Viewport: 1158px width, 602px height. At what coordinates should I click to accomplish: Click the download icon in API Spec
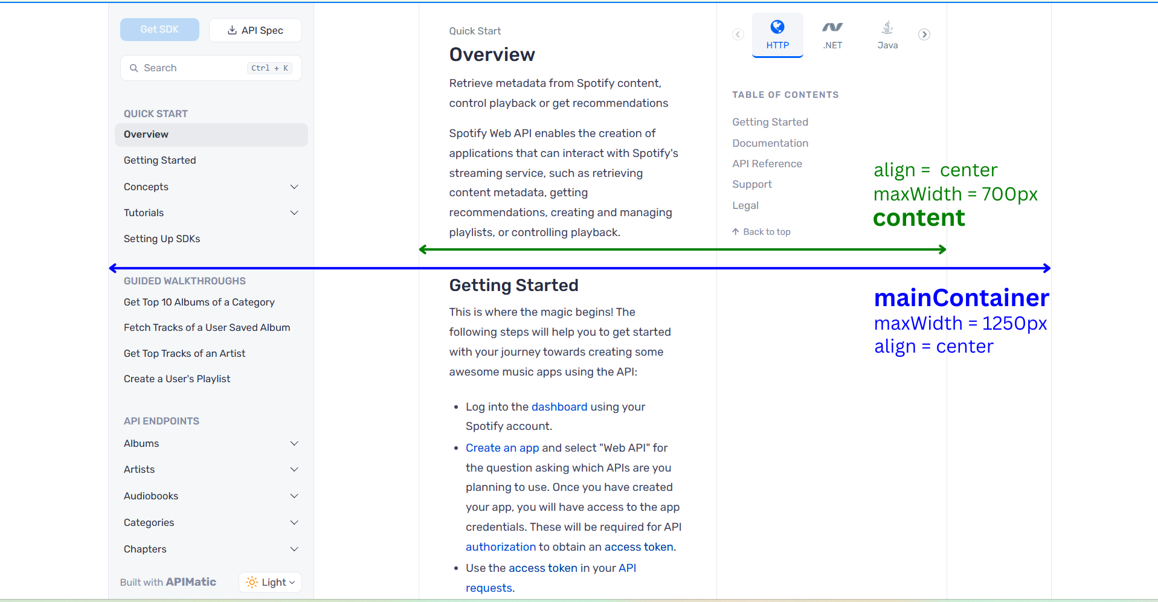click(232, 30)
